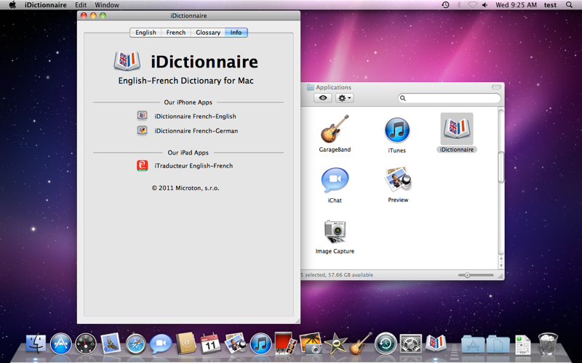The height and width of the screenshot is (363, 582).
Task: Open the Documents folder stack in Dock
Action: coord(498,344)
